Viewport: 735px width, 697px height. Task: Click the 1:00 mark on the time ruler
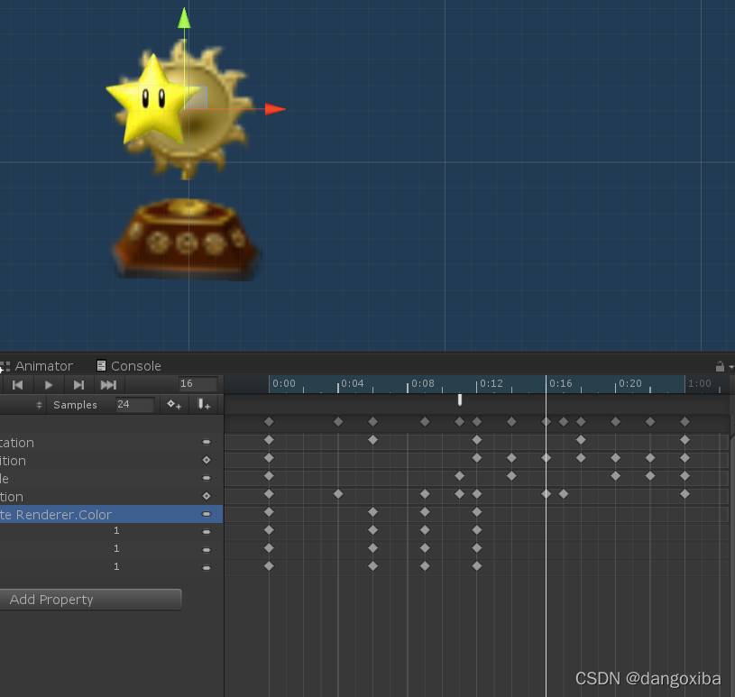click(x=699, y=383)
